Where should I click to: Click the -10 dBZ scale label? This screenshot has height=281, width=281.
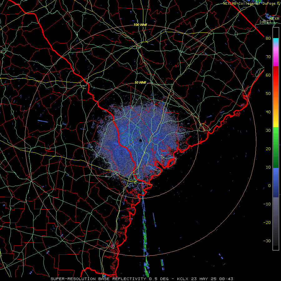(x=267, y=204)
